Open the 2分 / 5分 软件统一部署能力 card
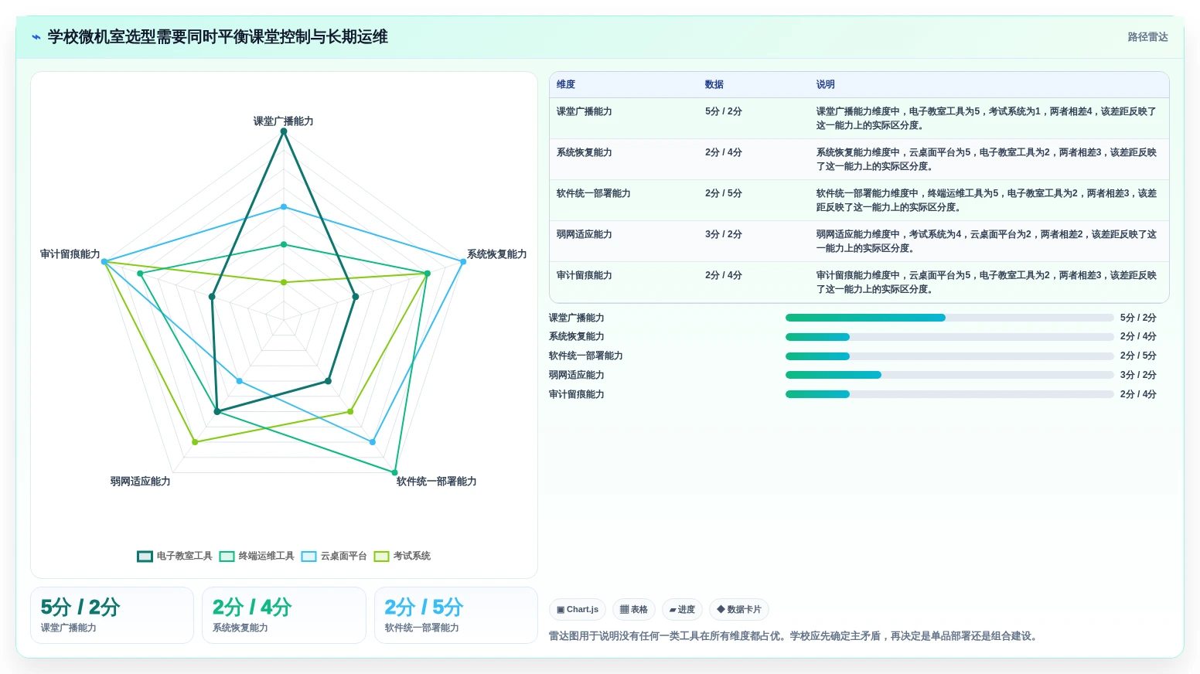Screen dimensions: 1200x674 point(456,615)
